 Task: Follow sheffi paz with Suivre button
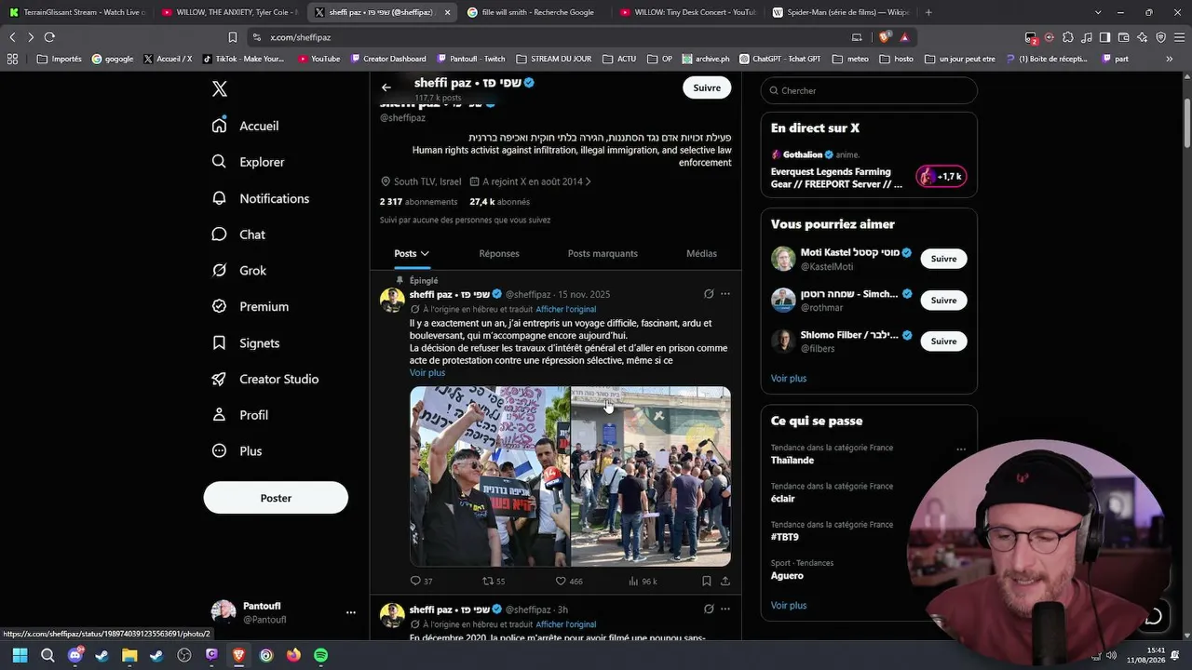[x=707, y=87]
